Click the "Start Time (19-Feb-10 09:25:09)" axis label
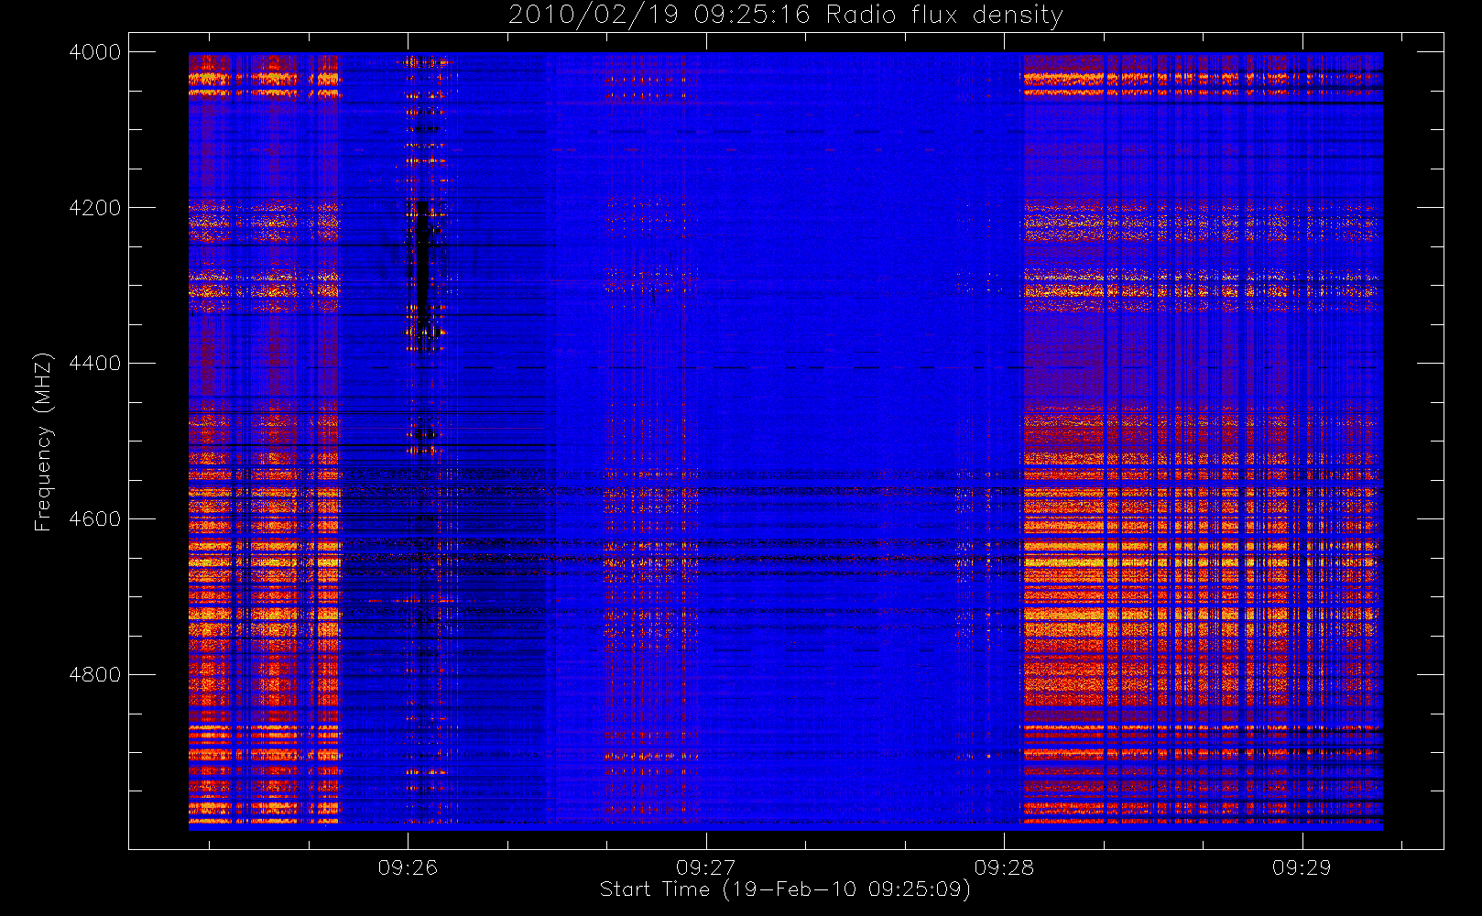1482x916 pixels. point(785,889)
